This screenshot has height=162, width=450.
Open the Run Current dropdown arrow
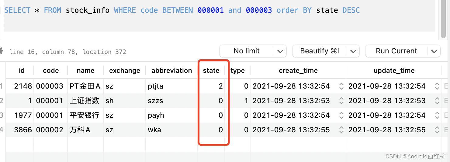[434, 51]
